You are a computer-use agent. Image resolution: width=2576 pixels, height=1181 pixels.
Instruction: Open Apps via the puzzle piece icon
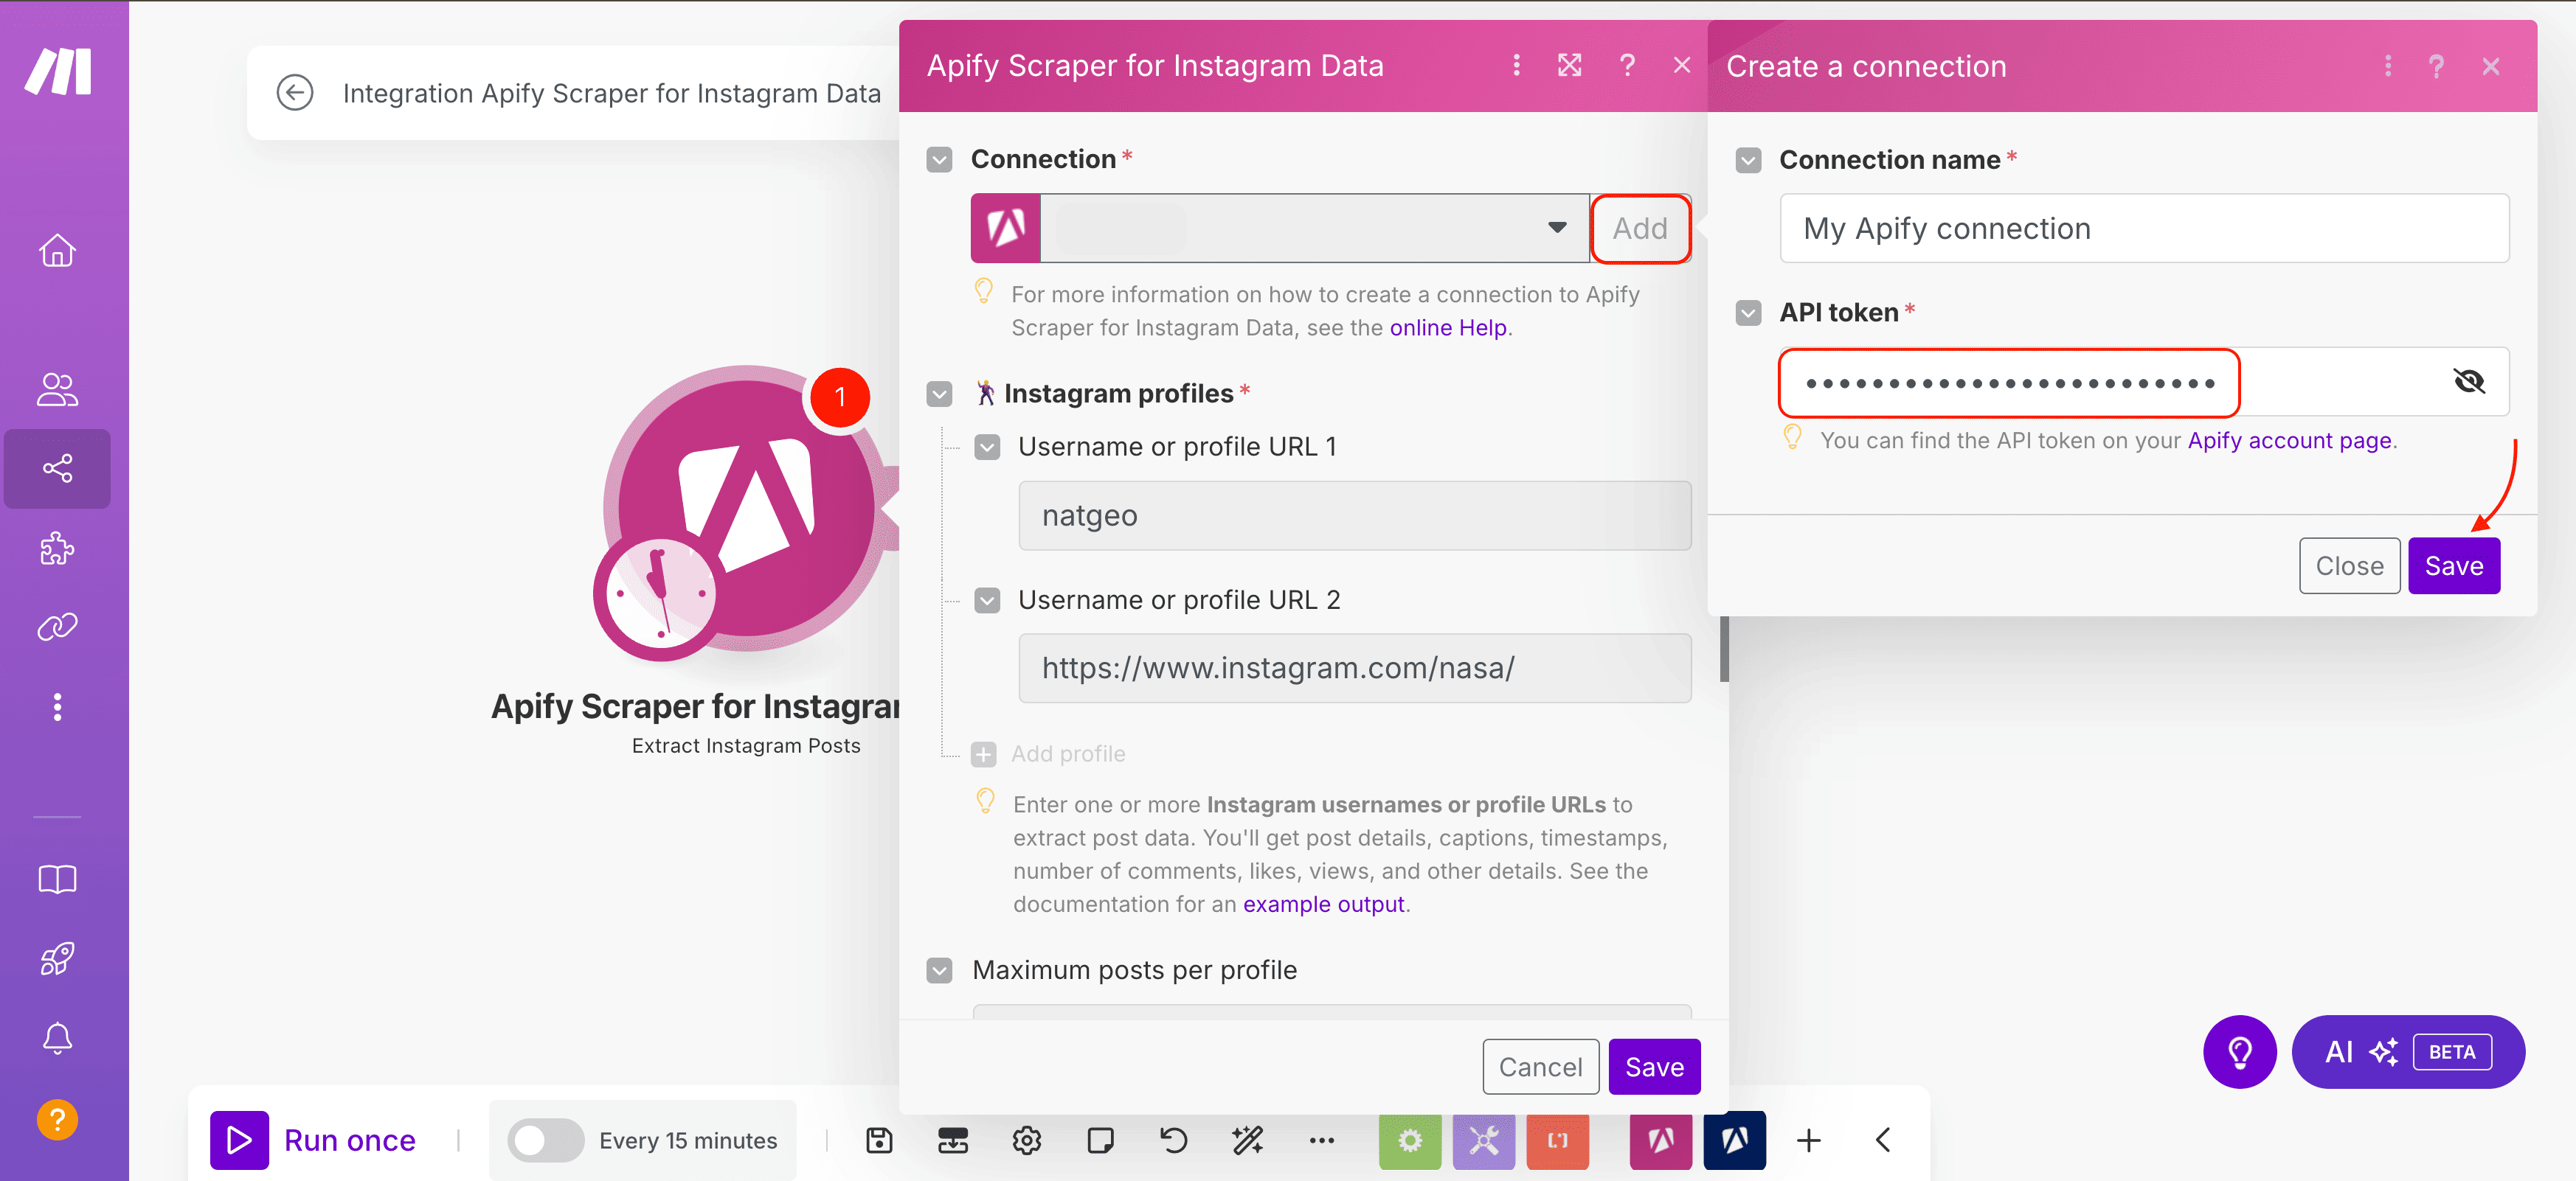(57, 548)
